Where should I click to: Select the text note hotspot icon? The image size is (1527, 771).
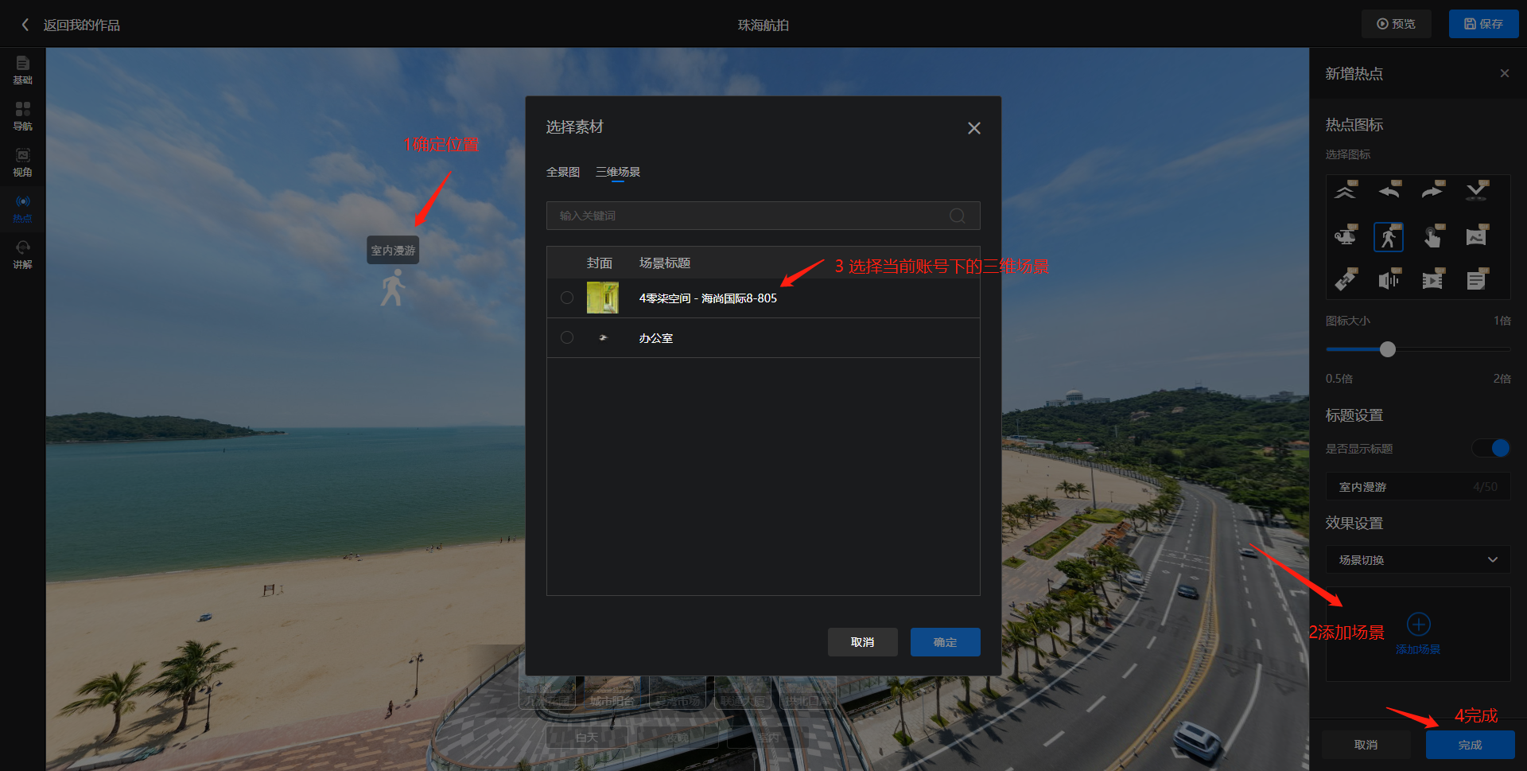1477,280
